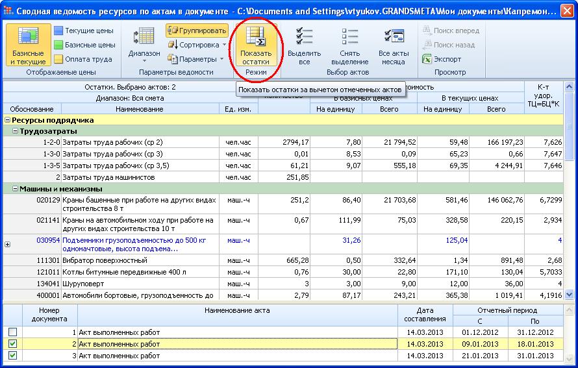
Task: Collapse the Ресурсы подрядчика group
Action: point(7,120)
